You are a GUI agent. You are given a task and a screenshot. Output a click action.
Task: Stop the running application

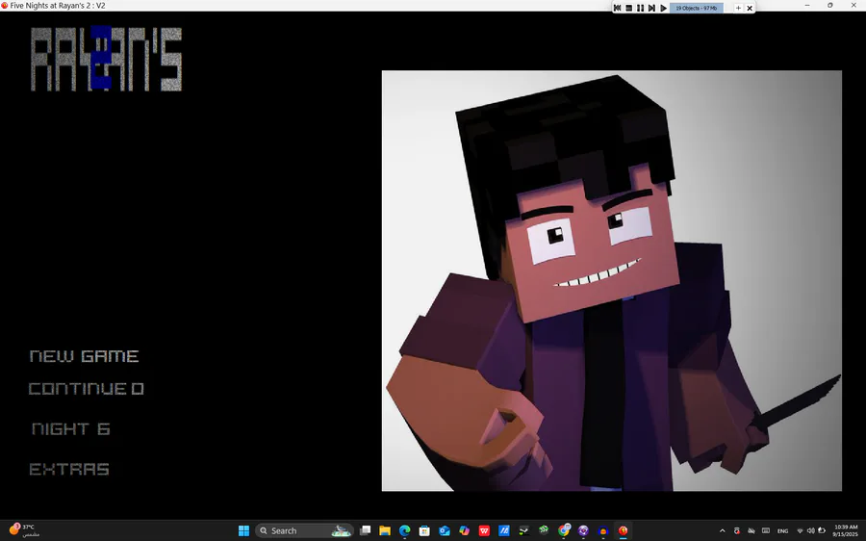click(x=628, y=8)
